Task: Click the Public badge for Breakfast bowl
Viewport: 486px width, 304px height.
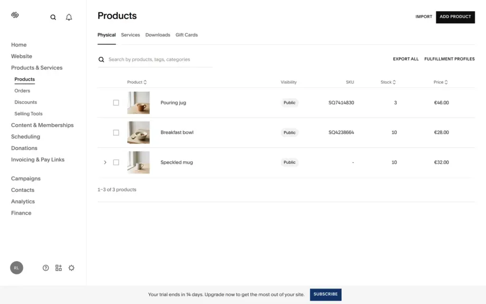Action: pyautogui.click(x=290, y=133)
